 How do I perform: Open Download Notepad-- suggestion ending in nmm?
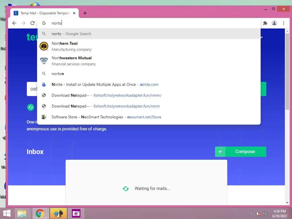149,106
